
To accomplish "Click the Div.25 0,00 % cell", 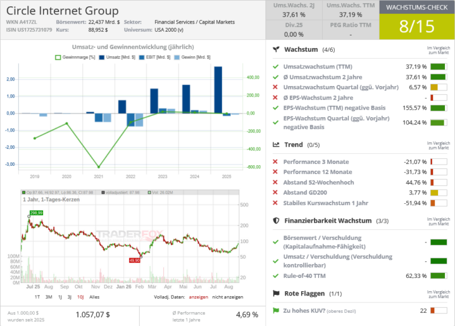I will [x=294, y=30].
